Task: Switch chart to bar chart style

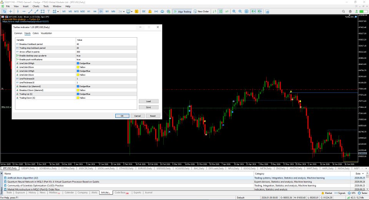Action: point(214,11)
